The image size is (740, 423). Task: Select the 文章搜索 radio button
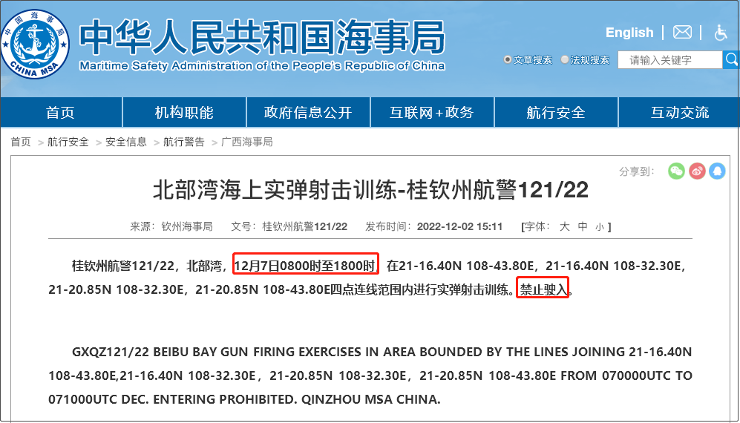pos(508,60)
